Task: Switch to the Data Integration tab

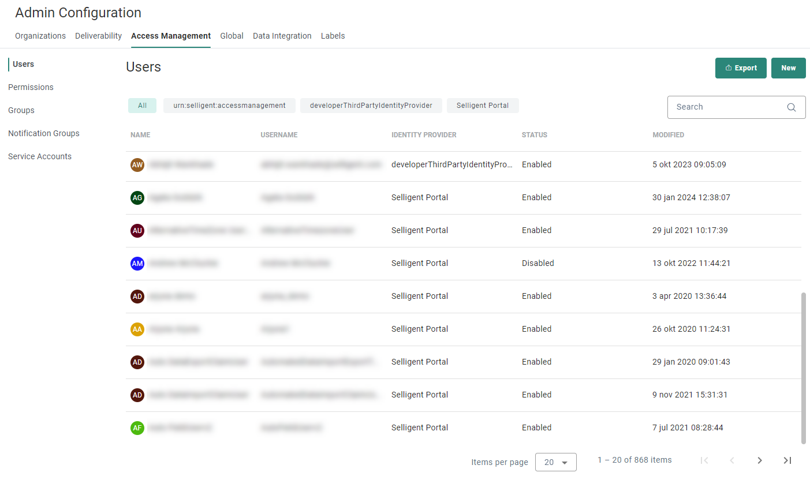Action: pyautogui.click(x=282, y=36)
